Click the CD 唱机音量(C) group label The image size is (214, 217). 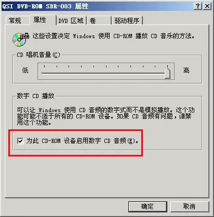[x=38, y=55]
